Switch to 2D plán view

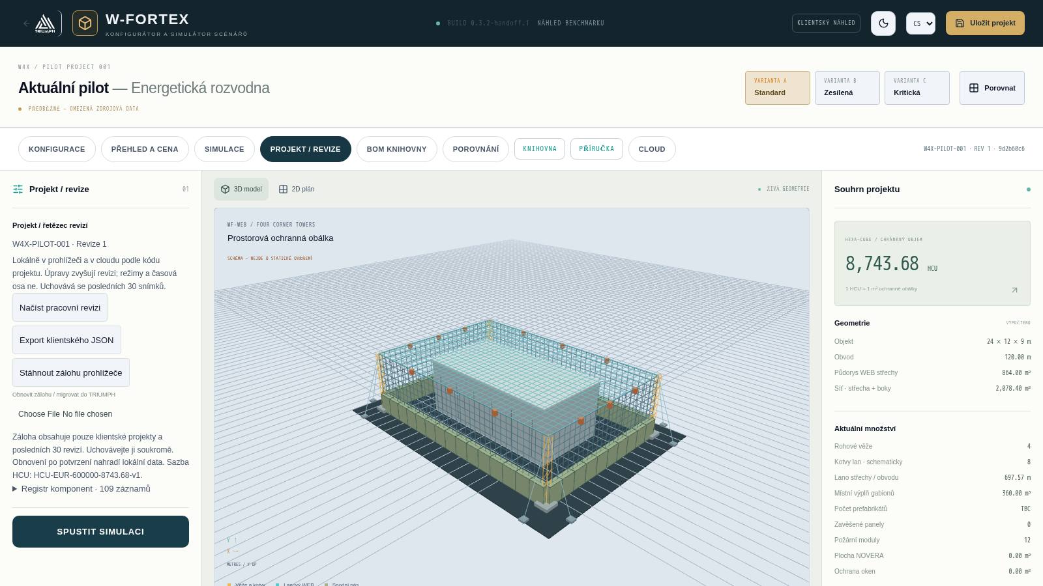(297, 189)
